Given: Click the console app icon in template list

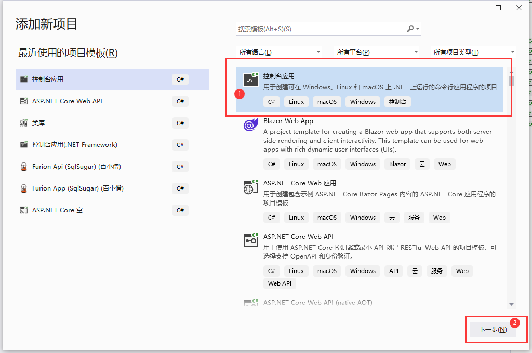Looking at the screenshot, I should point(251,79).
